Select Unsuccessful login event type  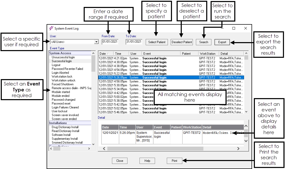pos(63,57)
